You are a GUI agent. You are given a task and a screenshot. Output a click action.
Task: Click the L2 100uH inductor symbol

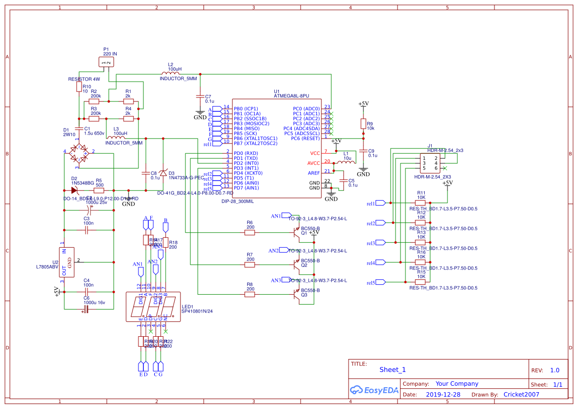click(170, 74)
